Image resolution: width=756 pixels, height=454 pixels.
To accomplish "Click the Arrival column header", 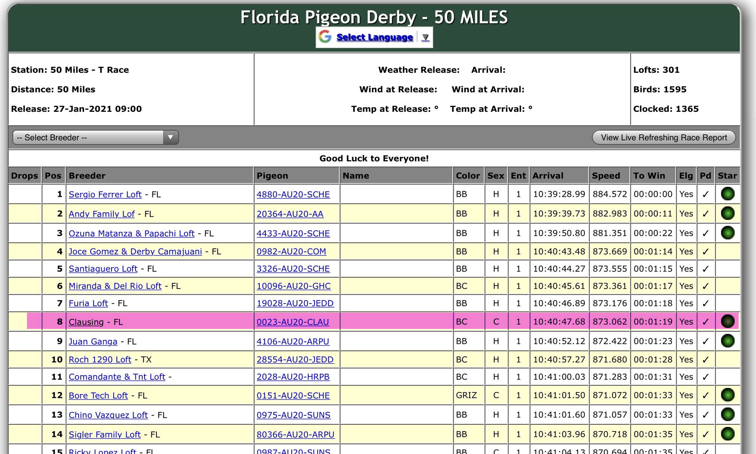I will [548, 176].
